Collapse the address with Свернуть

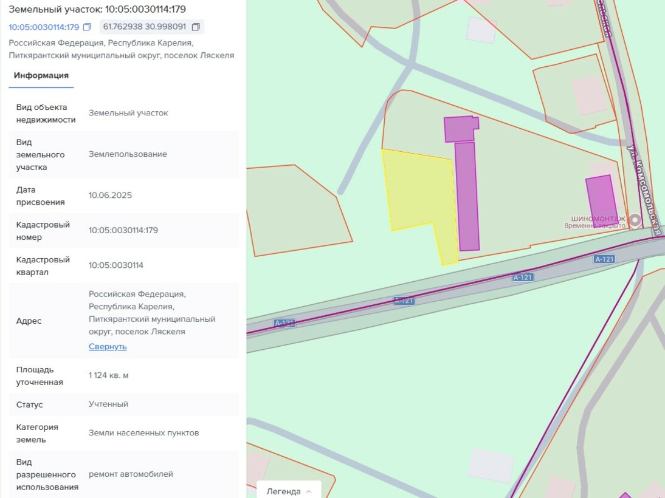[108, 347]
